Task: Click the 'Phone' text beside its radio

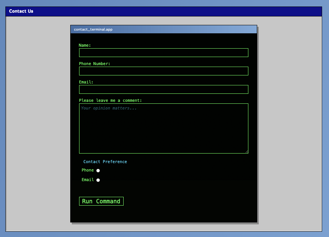Action: [x=88, y=170]
